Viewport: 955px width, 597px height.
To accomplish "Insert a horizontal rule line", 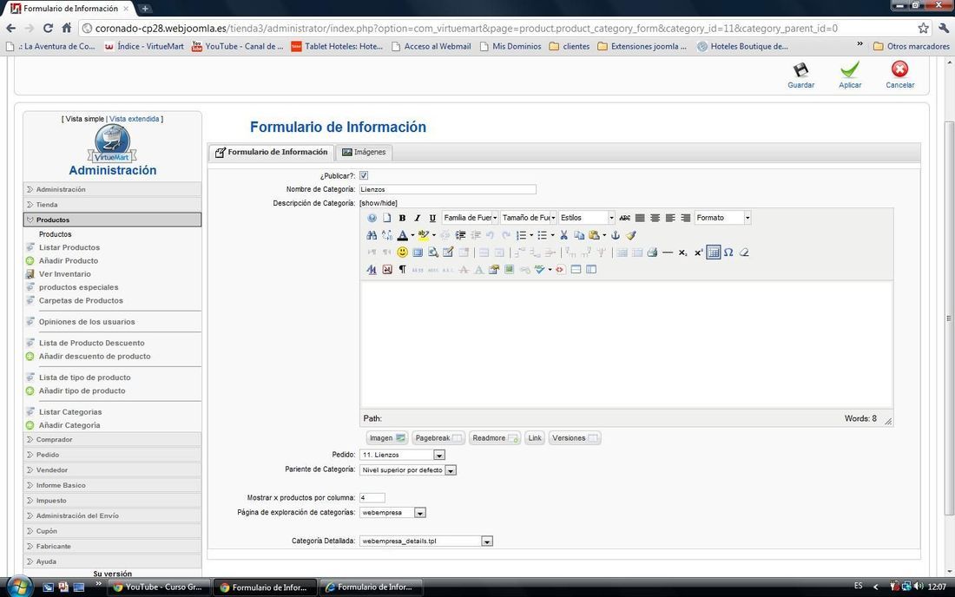I will point(668,252).
